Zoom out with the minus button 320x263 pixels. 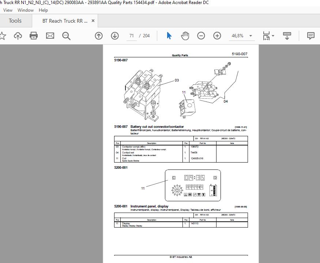[x=201, y=36]
